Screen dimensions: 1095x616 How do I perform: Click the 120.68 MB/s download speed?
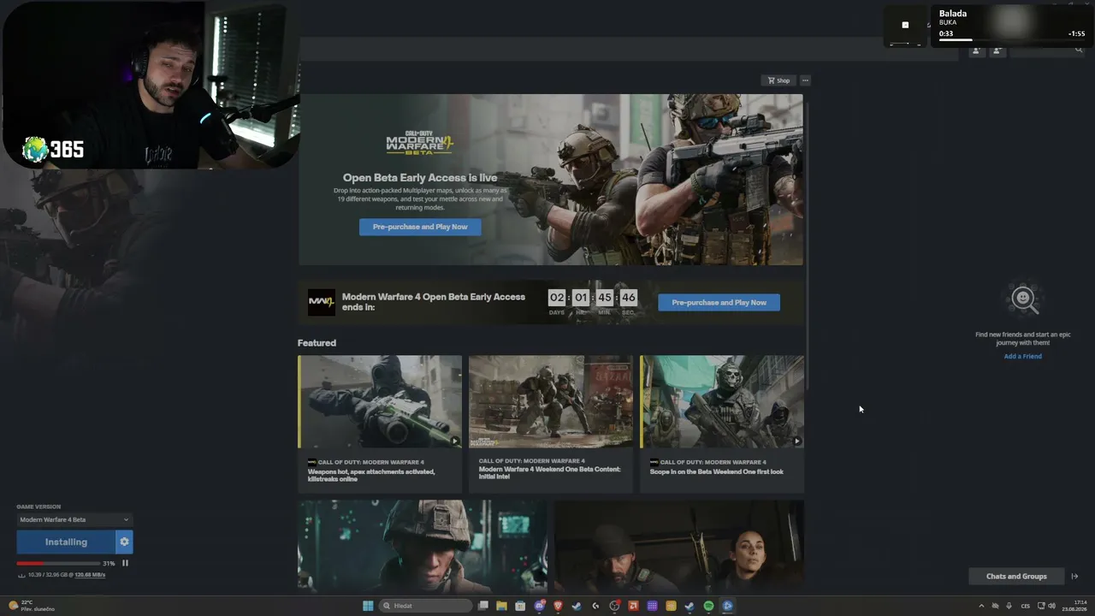pyautogui.click(x=89, y=575)
